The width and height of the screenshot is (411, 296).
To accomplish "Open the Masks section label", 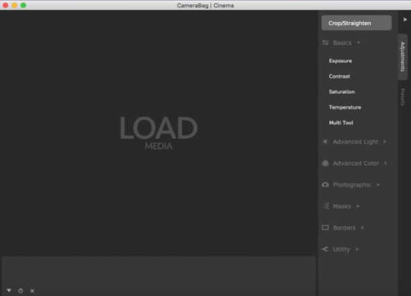I will [342, 207].
